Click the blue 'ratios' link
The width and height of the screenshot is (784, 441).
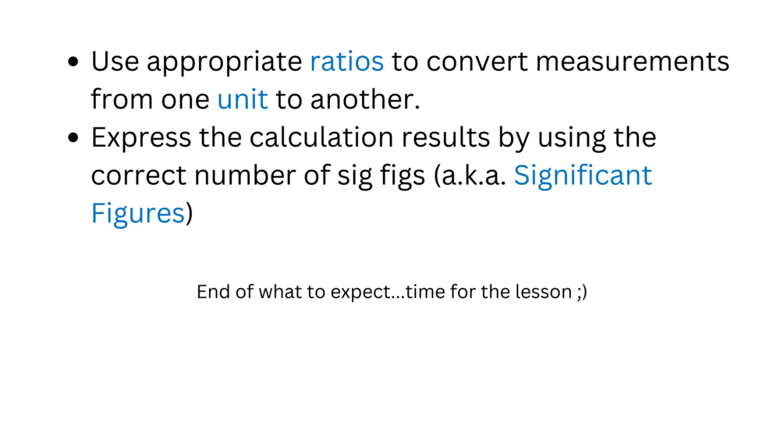coord(346,62)
